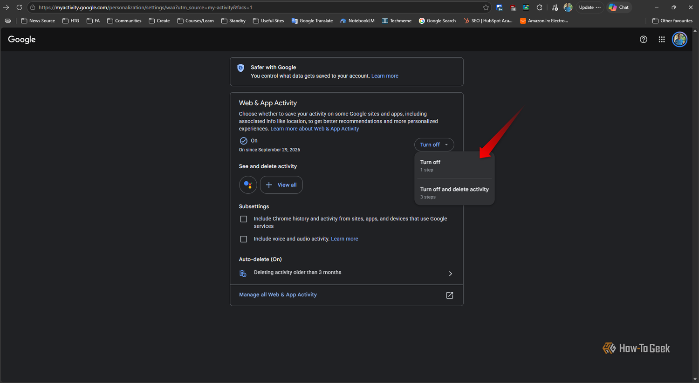The height and width of the screenshot is (383, 699).
Task: Open Learn more about Web & App Activity link
Action: [x=315, y=129]
